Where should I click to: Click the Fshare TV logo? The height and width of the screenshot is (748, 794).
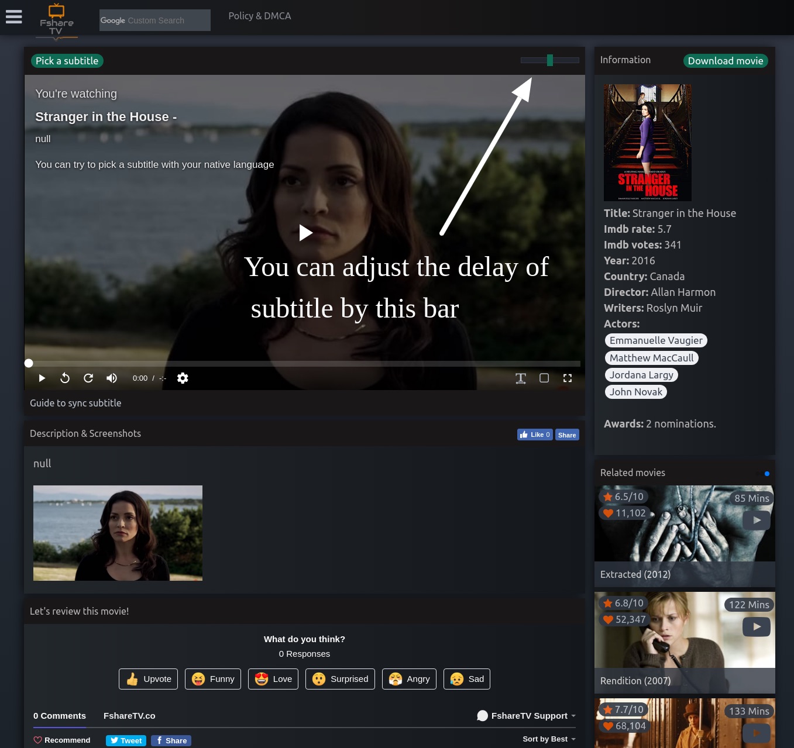[57, 20]
